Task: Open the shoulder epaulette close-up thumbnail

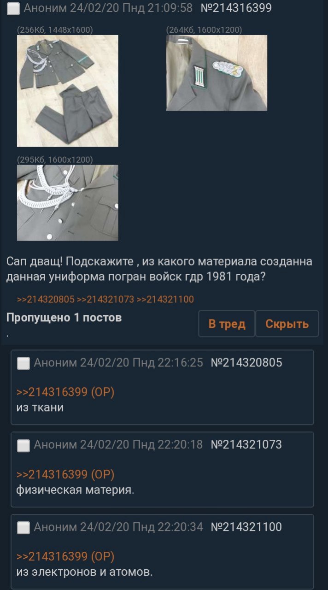Action: click(x=217, y=73)
